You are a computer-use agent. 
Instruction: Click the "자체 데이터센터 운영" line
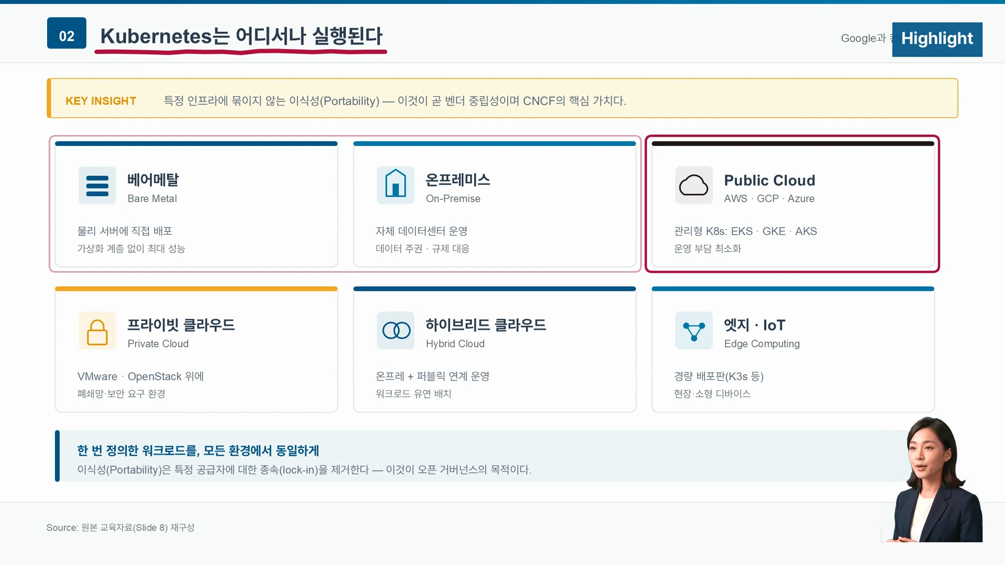(x=421, y=231)
